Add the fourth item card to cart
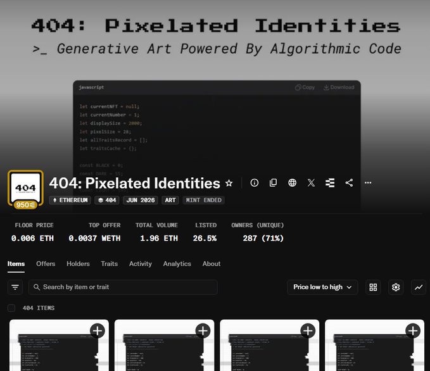The width and height of the screenshot is (430, 371). (x=413, y=330)
